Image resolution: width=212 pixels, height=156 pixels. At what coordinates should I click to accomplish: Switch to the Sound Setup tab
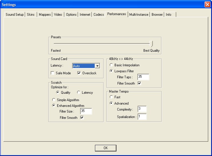[15, 15]
